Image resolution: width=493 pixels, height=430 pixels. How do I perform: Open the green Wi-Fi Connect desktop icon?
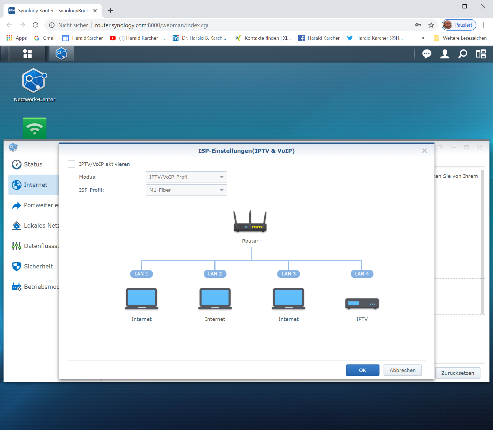35,128
